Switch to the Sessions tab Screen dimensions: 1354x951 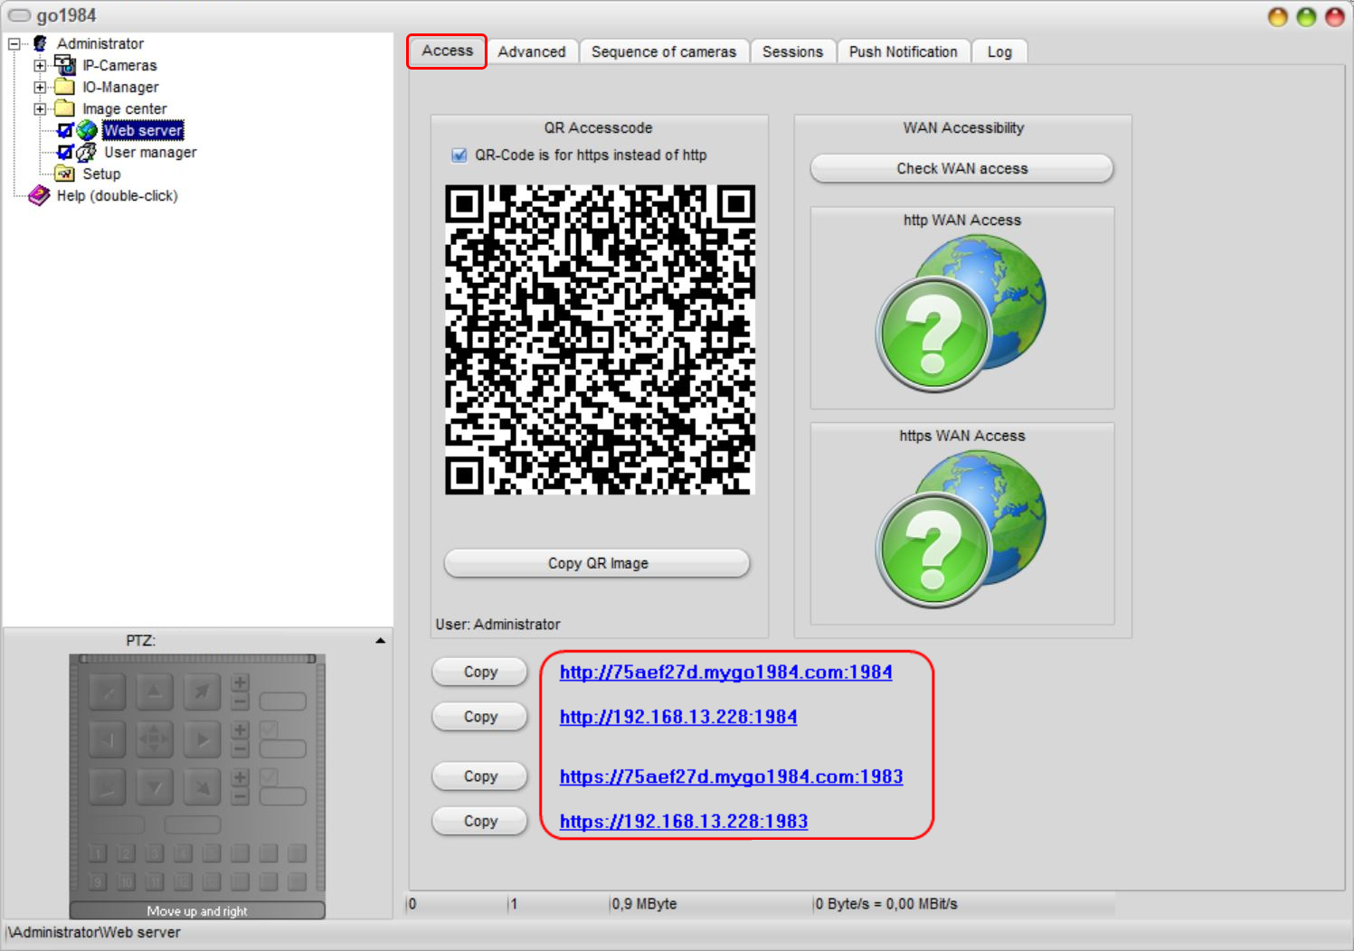tap(792, 52)
